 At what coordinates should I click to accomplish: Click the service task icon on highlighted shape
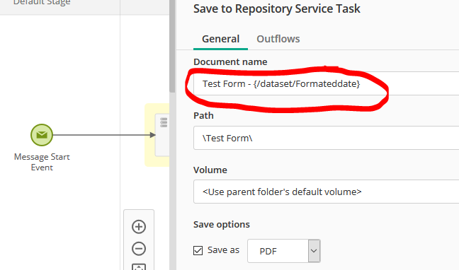pos(164,122)
